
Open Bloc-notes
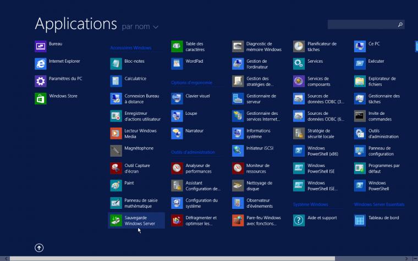click(116, 64)
